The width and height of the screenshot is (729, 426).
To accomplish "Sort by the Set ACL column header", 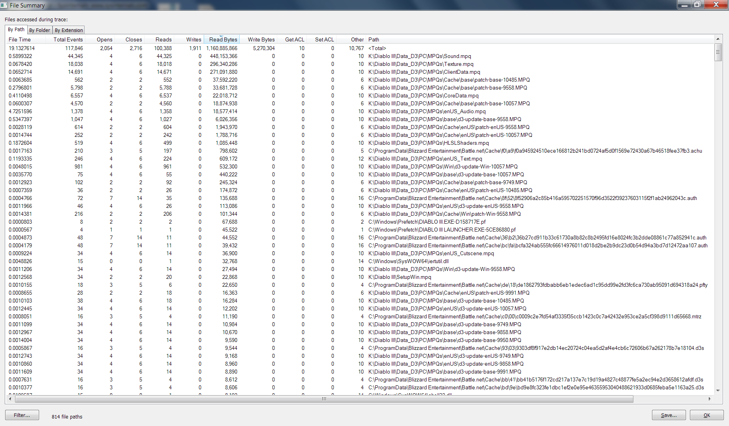I will (x=321, y=39).
